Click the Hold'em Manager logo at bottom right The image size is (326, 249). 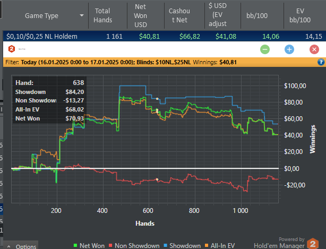tap(313, 244)
